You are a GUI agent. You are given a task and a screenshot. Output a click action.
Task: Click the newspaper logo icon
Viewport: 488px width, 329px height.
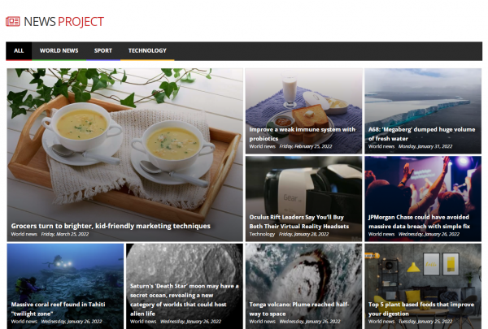coord(13,21)
